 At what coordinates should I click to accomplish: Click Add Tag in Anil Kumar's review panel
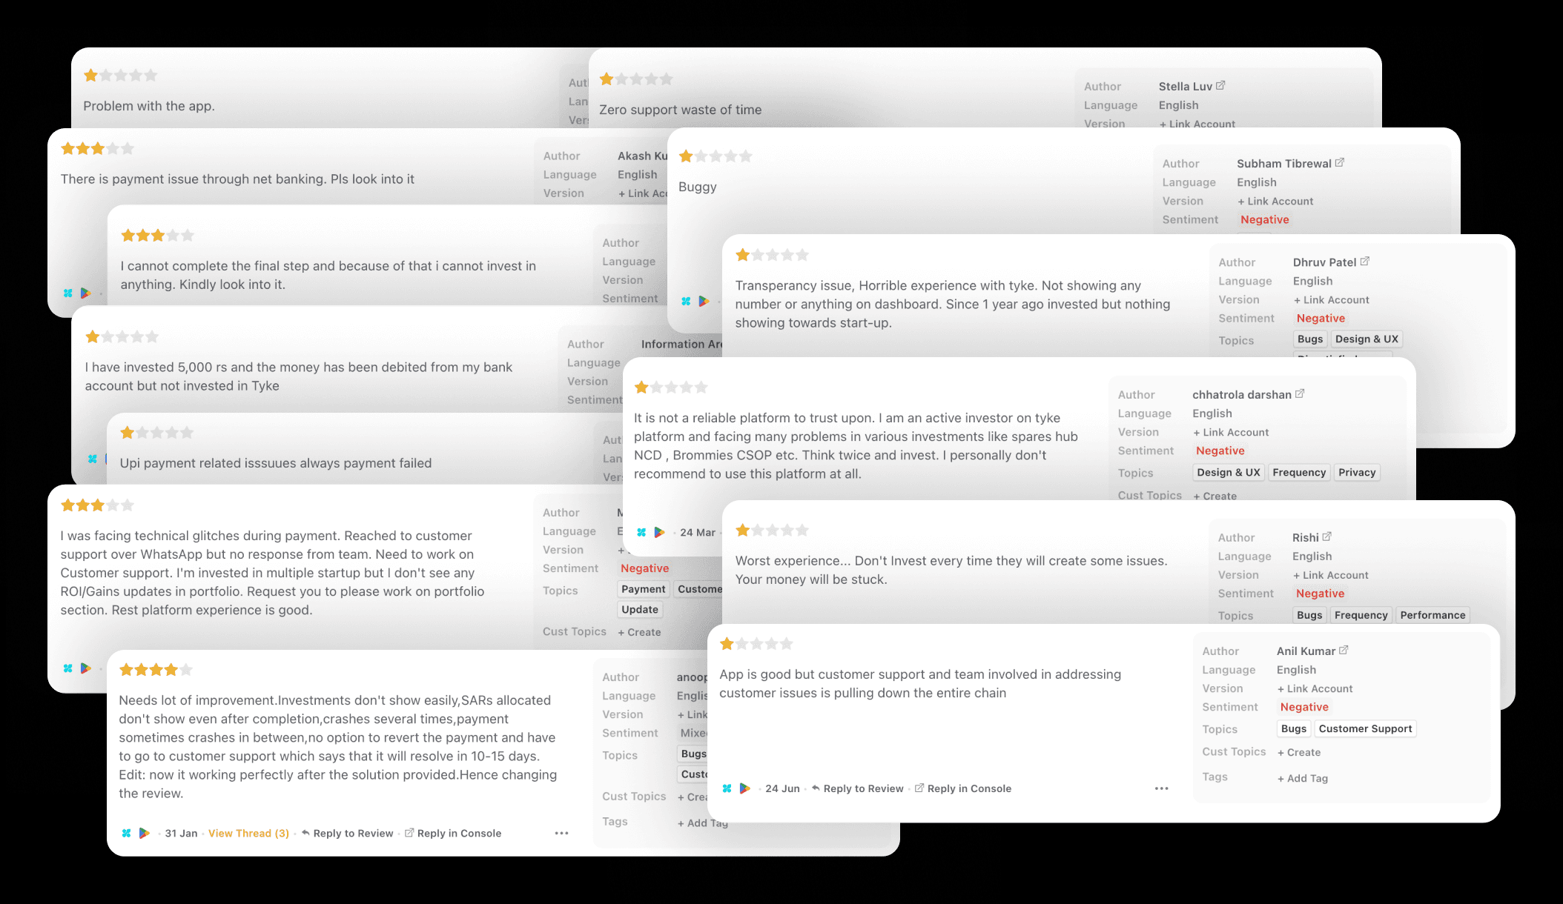[1303, 778]
